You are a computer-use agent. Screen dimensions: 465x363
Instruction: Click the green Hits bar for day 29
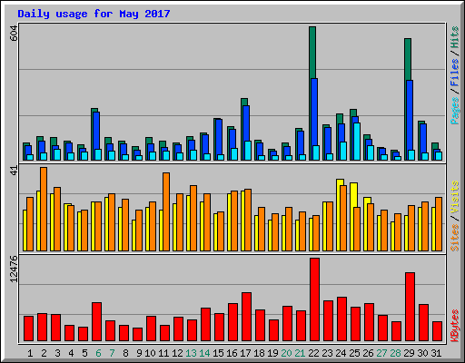pos(408,59)
